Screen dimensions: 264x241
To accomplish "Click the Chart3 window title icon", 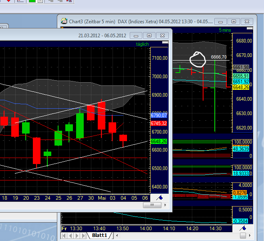I will pos(64,21).
